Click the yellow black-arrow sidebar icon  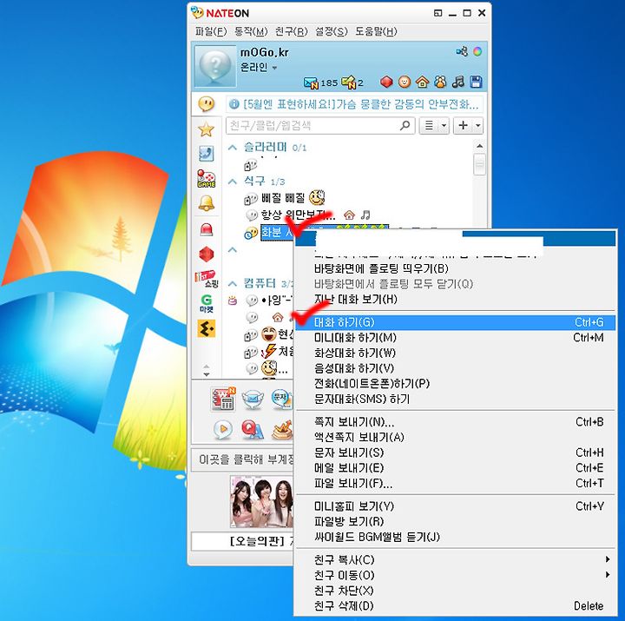[207, 328]
